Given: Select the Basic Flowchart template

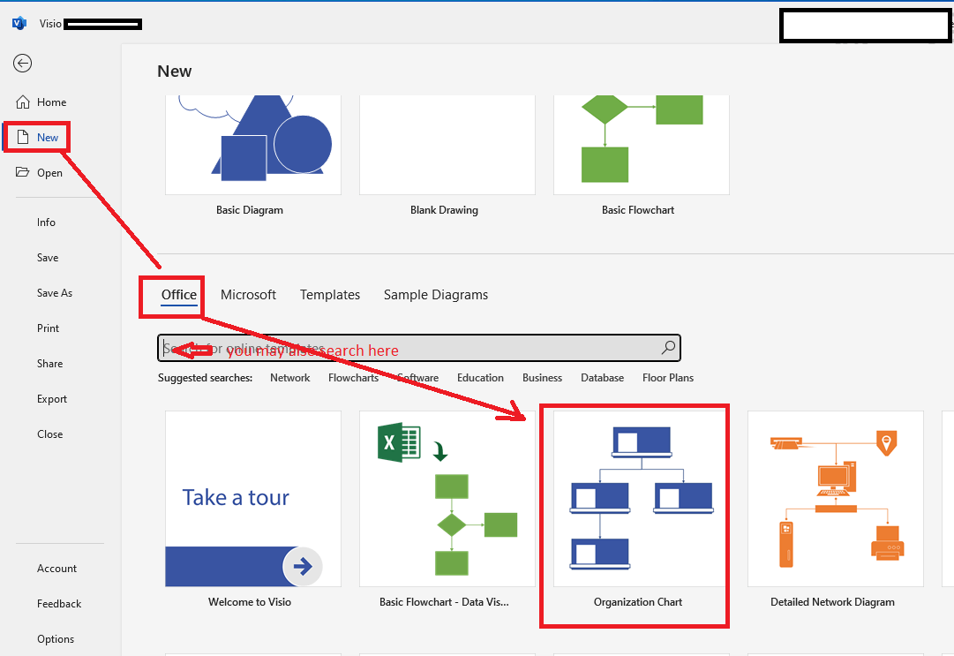Looking at the screenshot, I should [642, 145].
